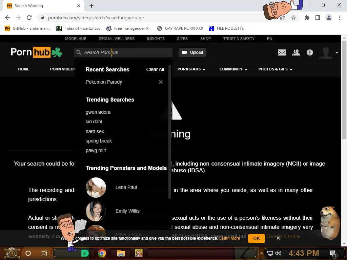This screenshot has width=347, height=260.
Task: Click the Upload button
Action: [x=192, y=52]
